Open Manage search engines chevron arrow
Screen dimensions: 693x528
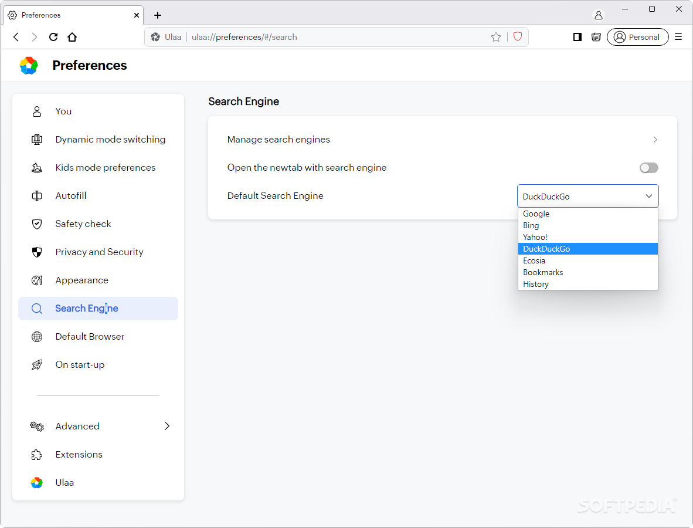(x=655, y=140)
